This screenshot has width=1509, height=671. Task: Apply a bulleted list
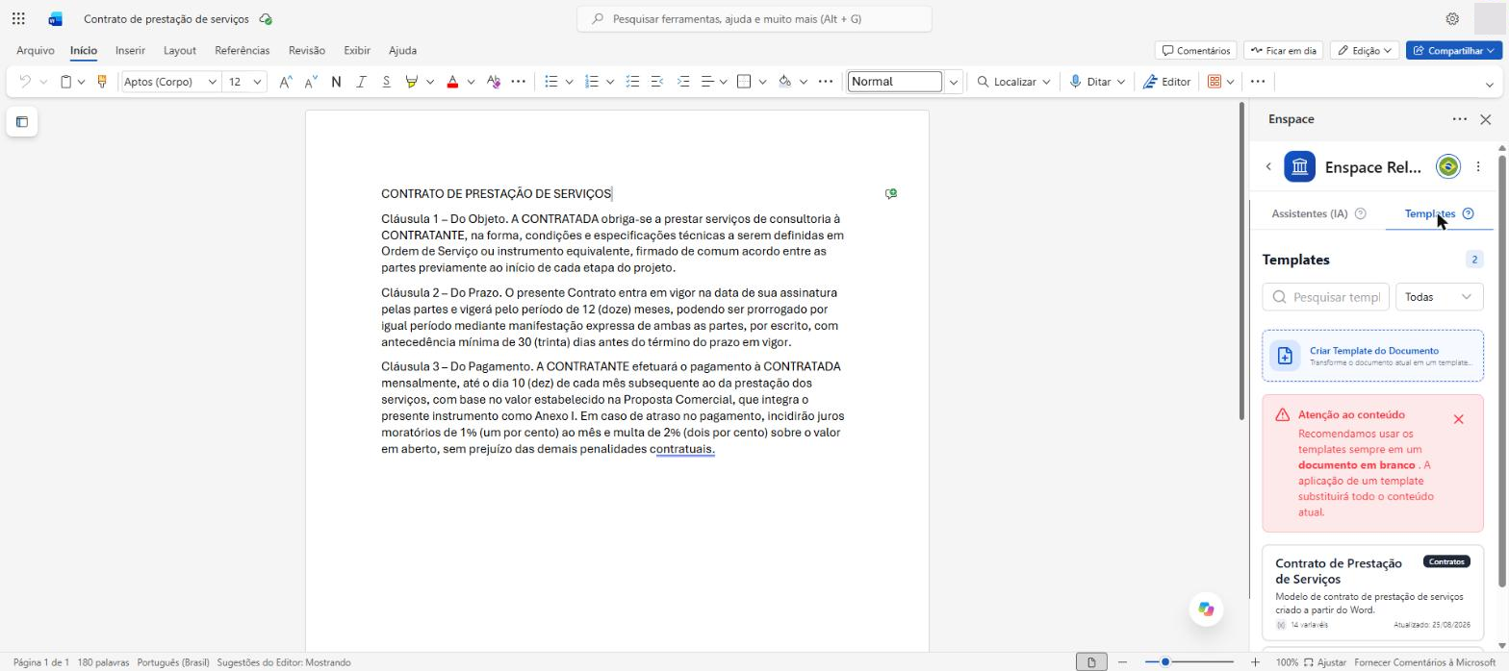click(x=551, y=82)
